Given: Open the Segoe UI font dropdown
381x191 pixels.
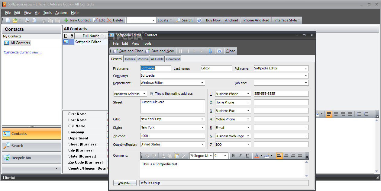Looking at the screenshot, I should [211, 156].
